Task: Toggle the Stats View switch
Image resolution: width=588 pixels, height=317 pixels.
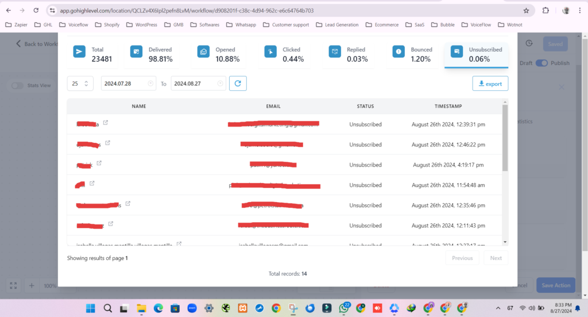Action: click(17, 86)
